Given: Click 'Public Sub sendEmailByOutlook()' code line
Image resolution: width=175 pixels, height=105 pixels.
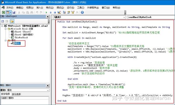Looking at the screenshot, I should pyautogui.click(x=77, y=22).
